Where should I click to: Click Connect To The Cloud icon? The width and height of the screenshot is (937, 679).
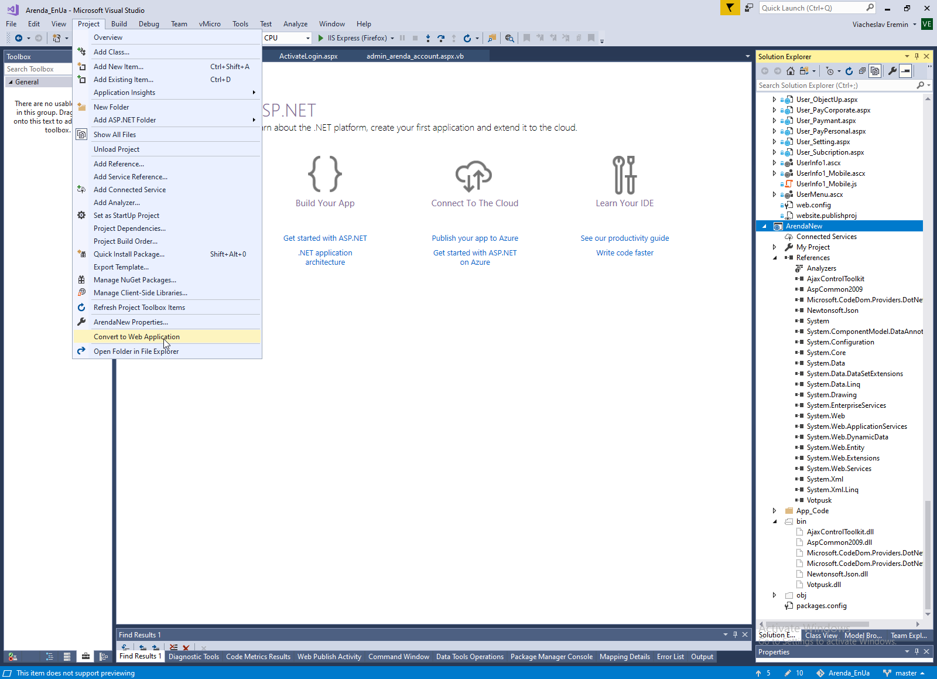(x=474, y=175)
